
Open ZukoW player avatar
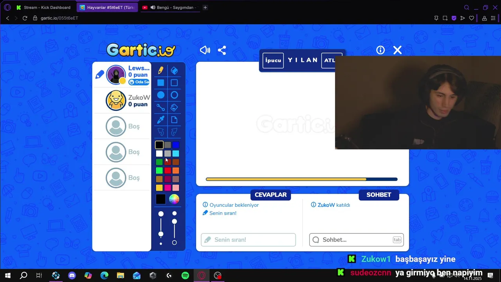pyautogui.click(x=116, y=100)
